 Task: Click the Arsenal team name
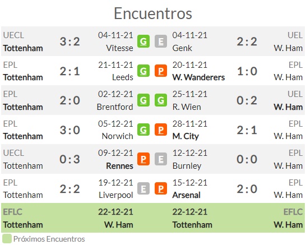coord(187,195)
